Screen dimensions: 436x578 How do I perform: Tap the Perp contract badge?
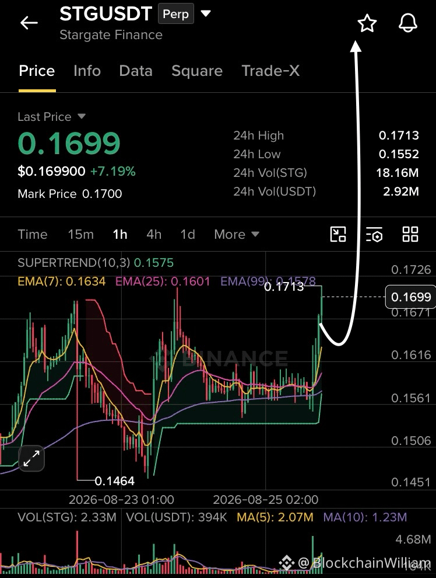[176, 13]
